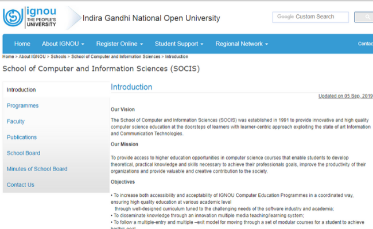
Task: Open Minutes of School Board link
Action: coord(37,169)
